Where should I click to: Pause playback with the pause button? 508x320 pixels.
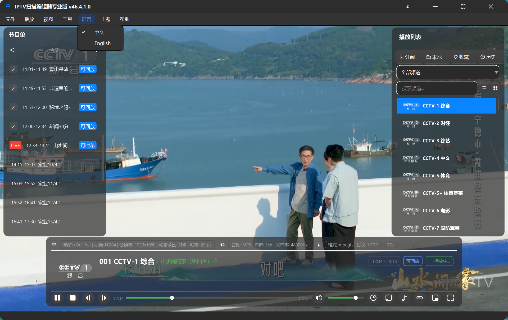click(57, 298)
